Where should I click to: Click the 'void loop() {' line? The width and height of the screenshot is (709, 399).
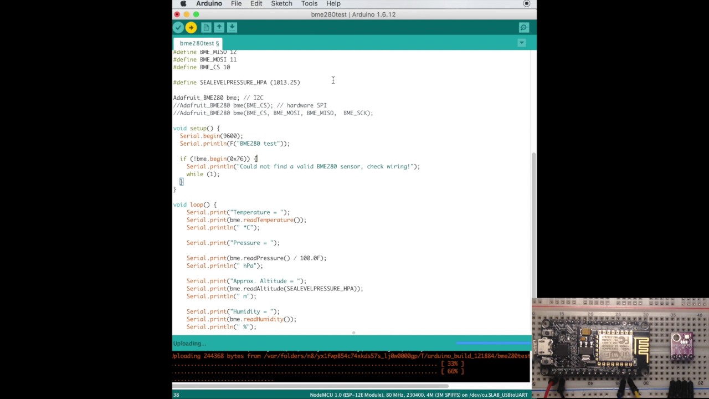(x=194, y=205)
